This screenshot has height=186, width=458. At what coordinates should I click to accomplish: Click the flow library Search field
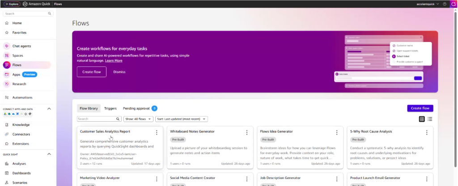[x=99, y=119]
